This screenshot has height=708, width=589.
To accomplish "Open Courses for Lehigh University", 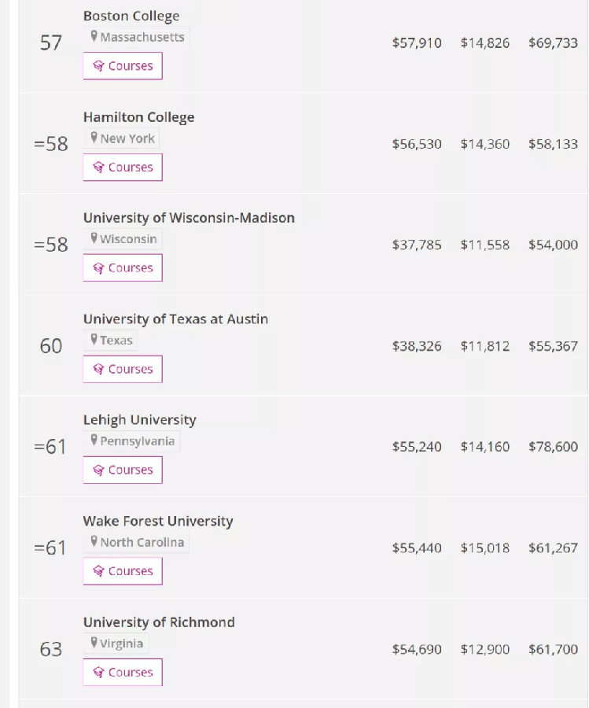I will click(x=123, y=470).
